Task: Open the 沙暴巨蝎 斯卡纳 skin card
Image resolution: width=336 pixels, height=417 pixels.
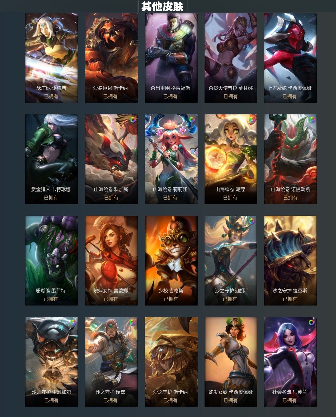Action: click(x=111, y=58)
